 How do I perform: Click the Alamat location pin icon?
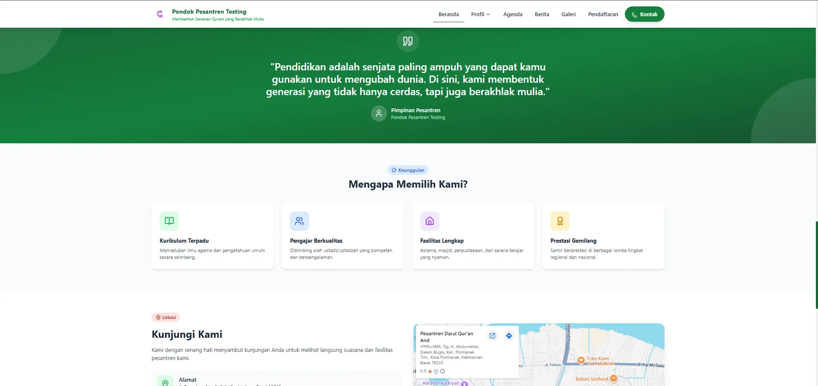tap(165, 382)
